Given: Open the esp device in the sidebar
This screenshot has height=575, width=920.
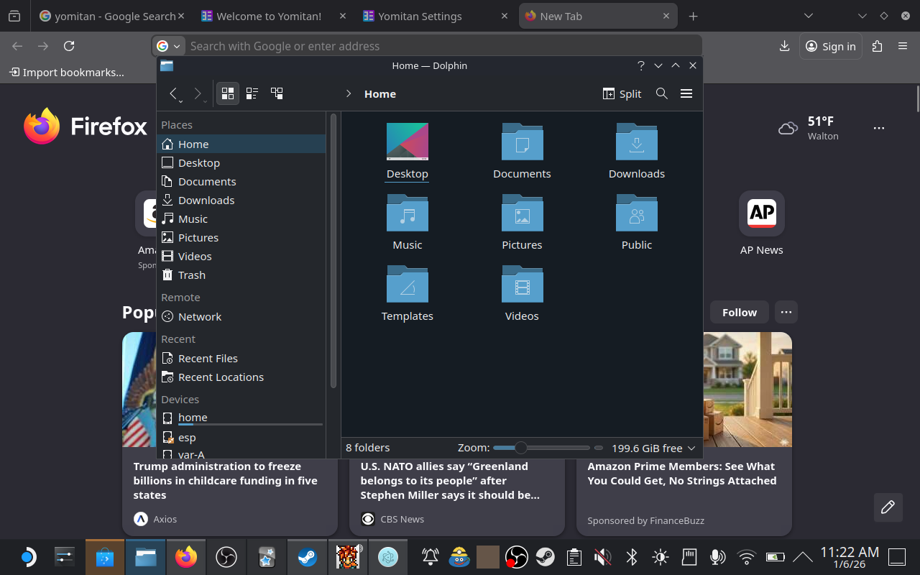Looking at the screenshot, I should pos(187,437).
